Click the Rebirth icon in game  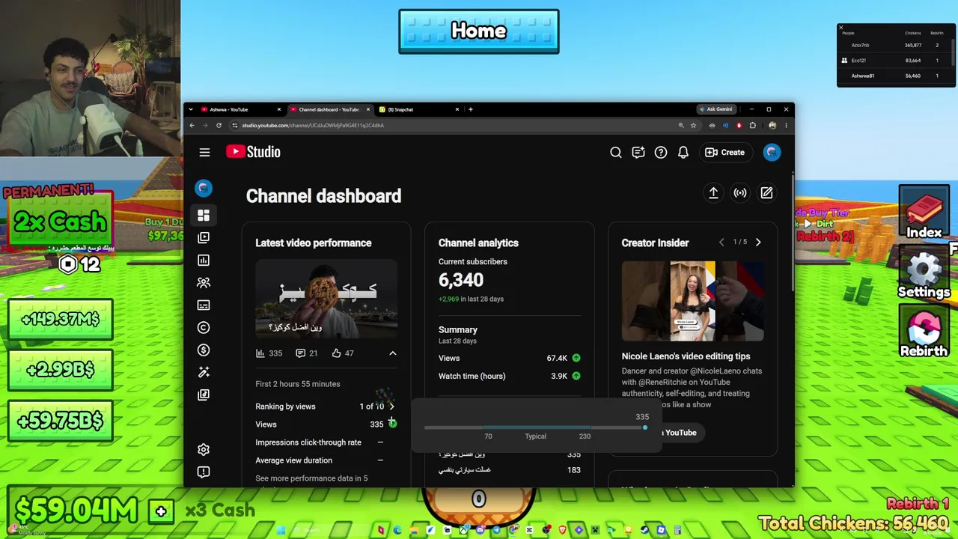click(x=924, y=331)
